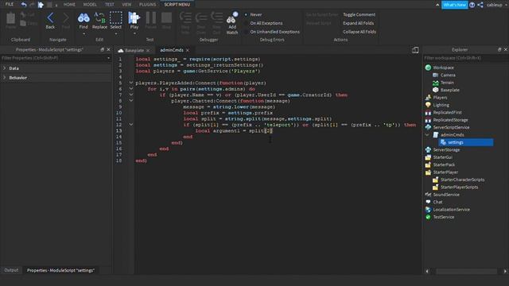Click the split editor view icon

pos(415,50)
